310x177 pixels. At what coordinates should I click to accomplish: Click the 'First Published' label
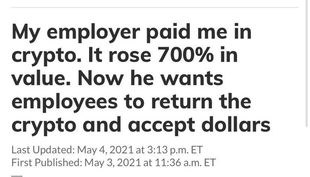click(x=46, y=162)
